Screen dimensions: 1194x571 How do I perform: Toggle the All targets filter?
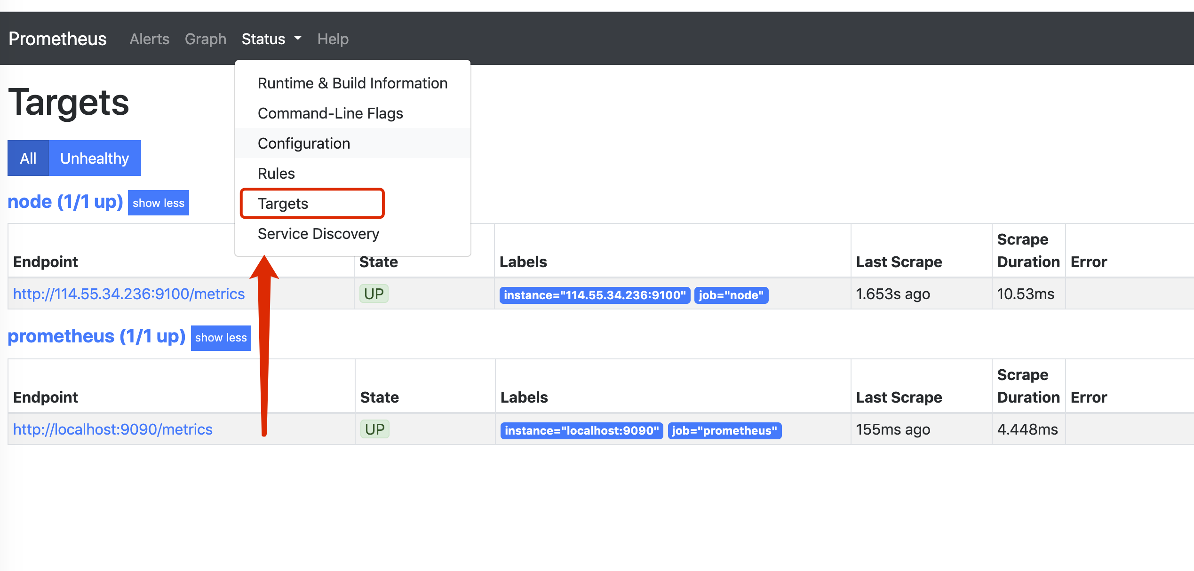pyautogui.click(x=28, y=159)
